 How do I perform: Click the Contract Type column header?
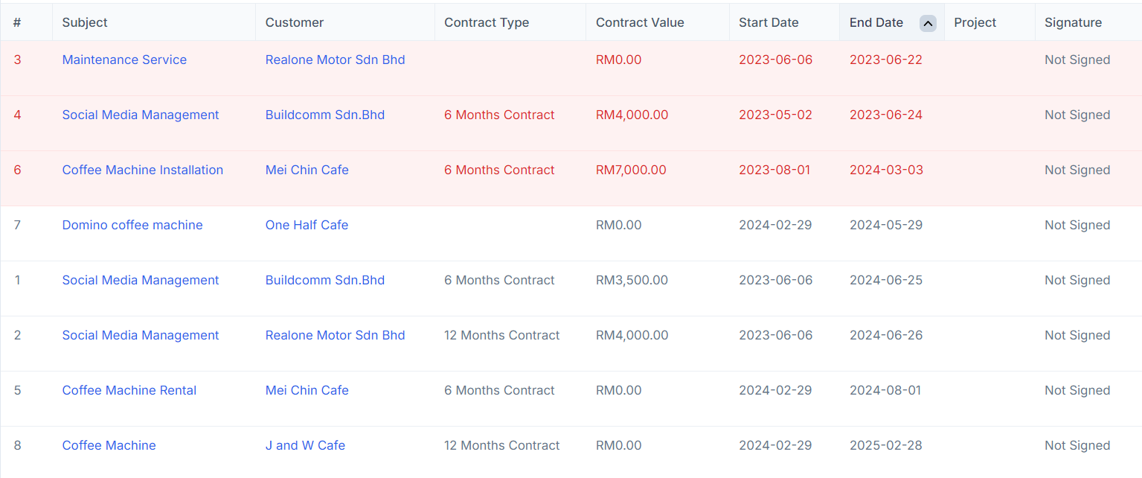coord(487,22)
